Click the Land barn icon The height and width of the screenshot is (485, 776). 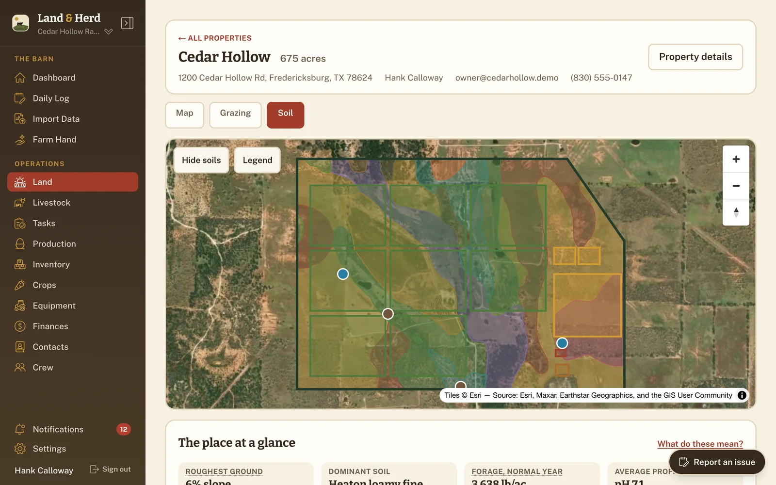click(x=20, y=182)
